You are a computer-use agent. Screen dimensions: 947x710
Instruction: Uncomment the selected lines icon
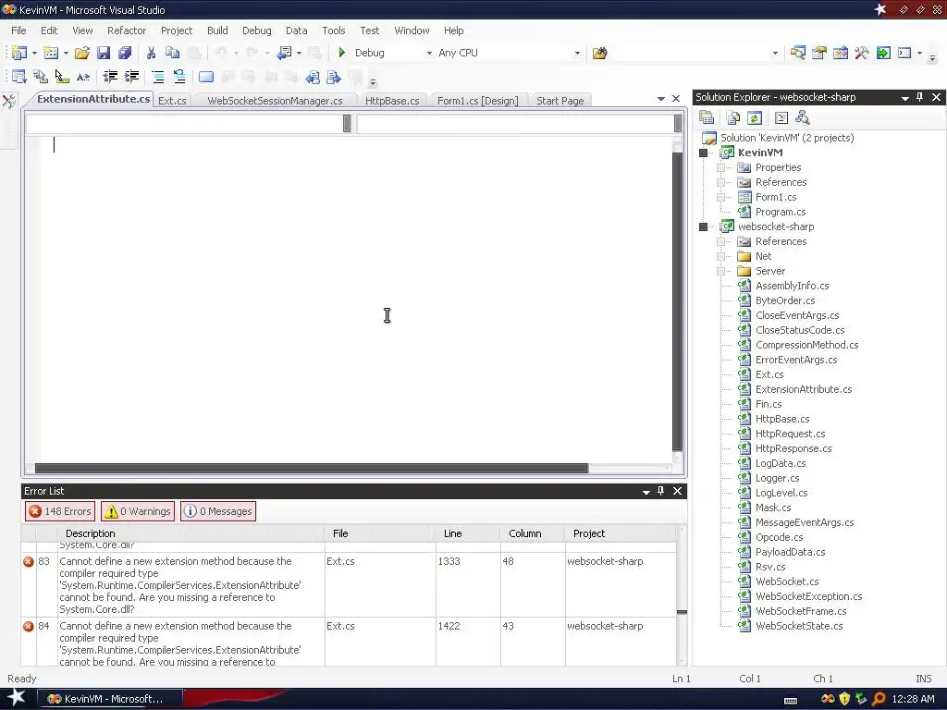(179, 77)
